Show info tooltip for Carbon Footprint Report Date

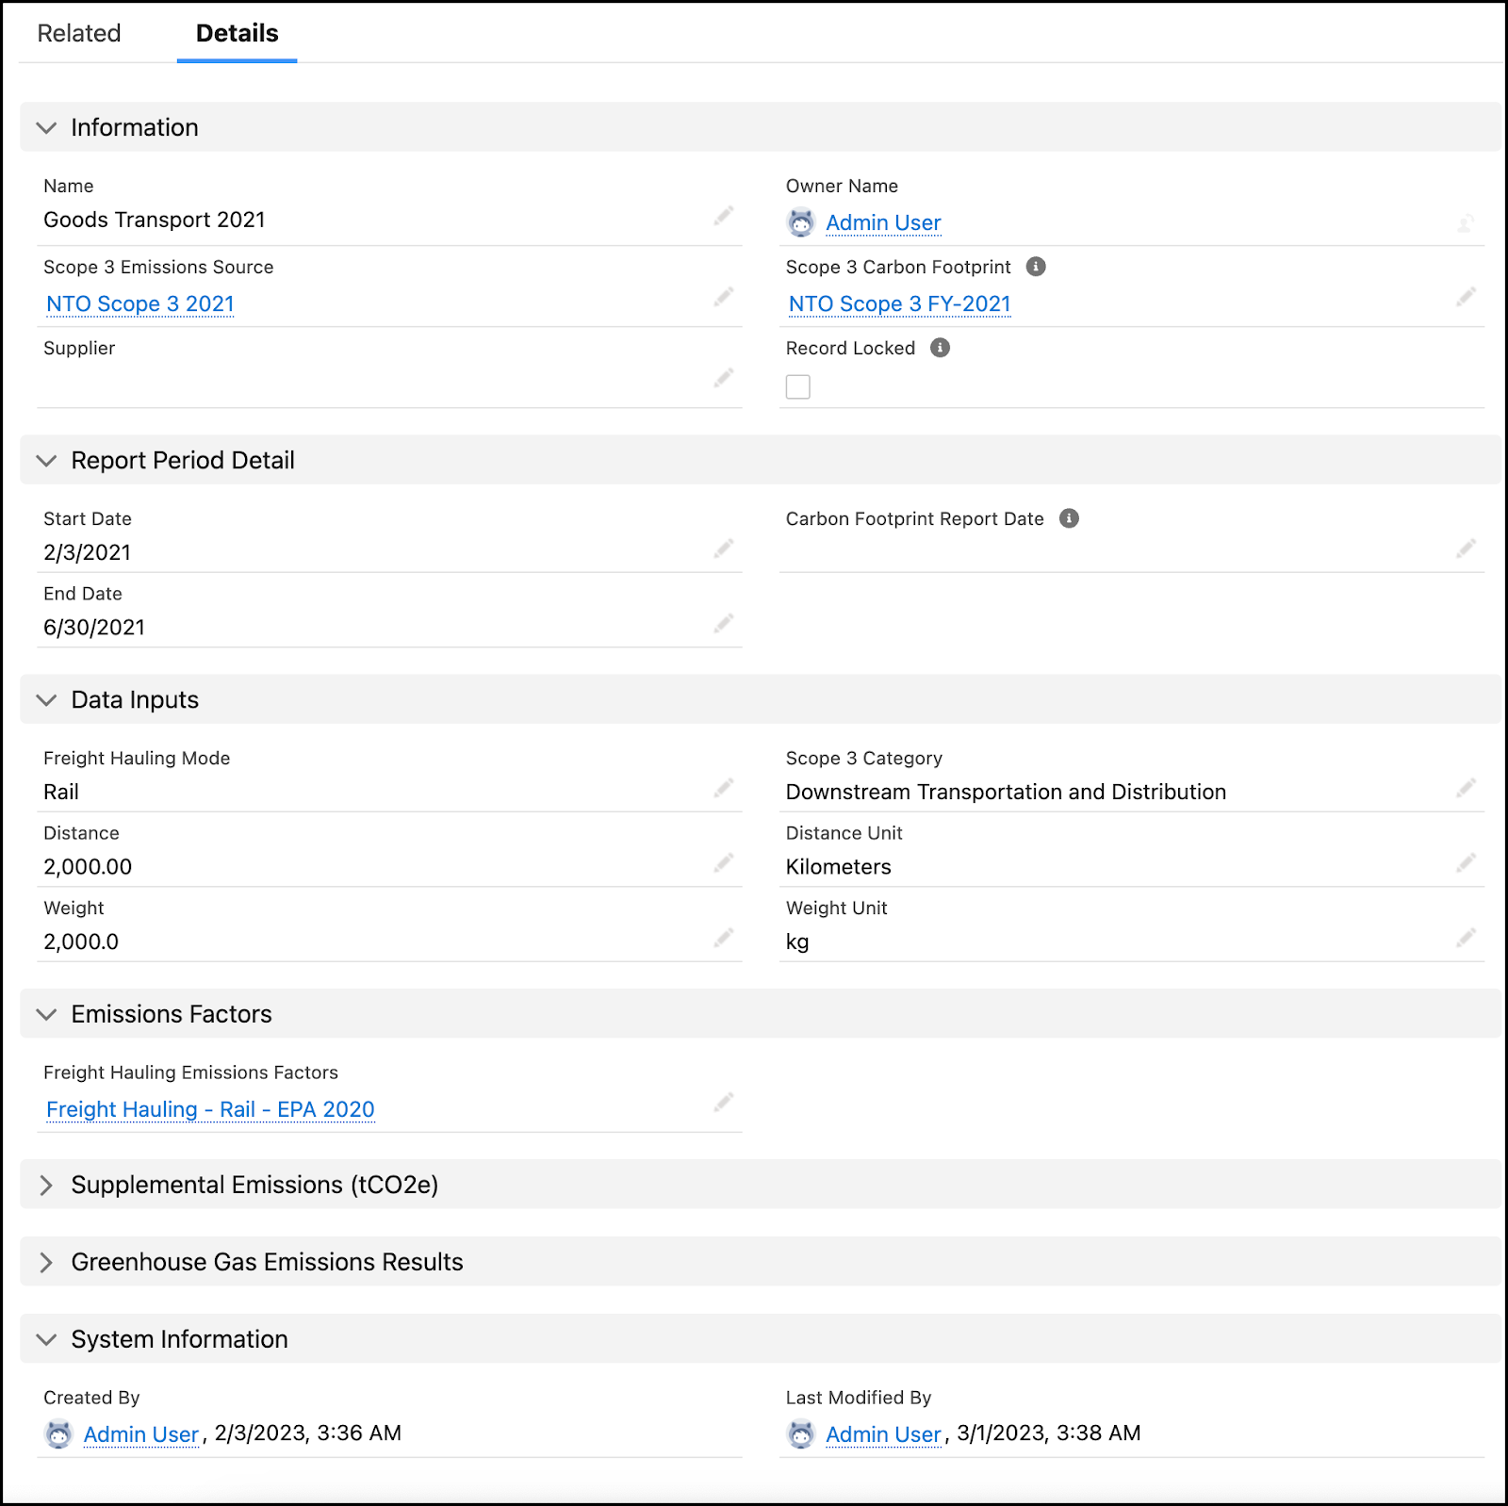1069,518
